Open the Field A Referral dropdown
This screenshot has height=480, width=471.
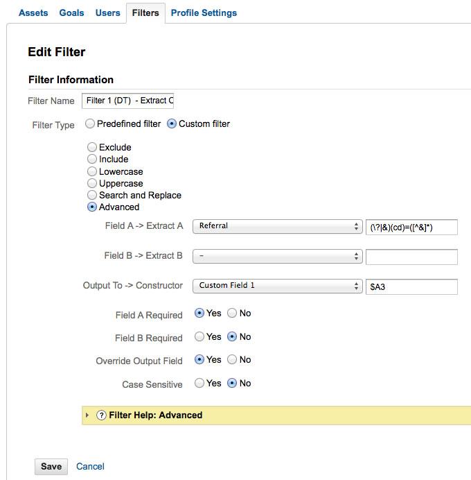pos(277,226)
